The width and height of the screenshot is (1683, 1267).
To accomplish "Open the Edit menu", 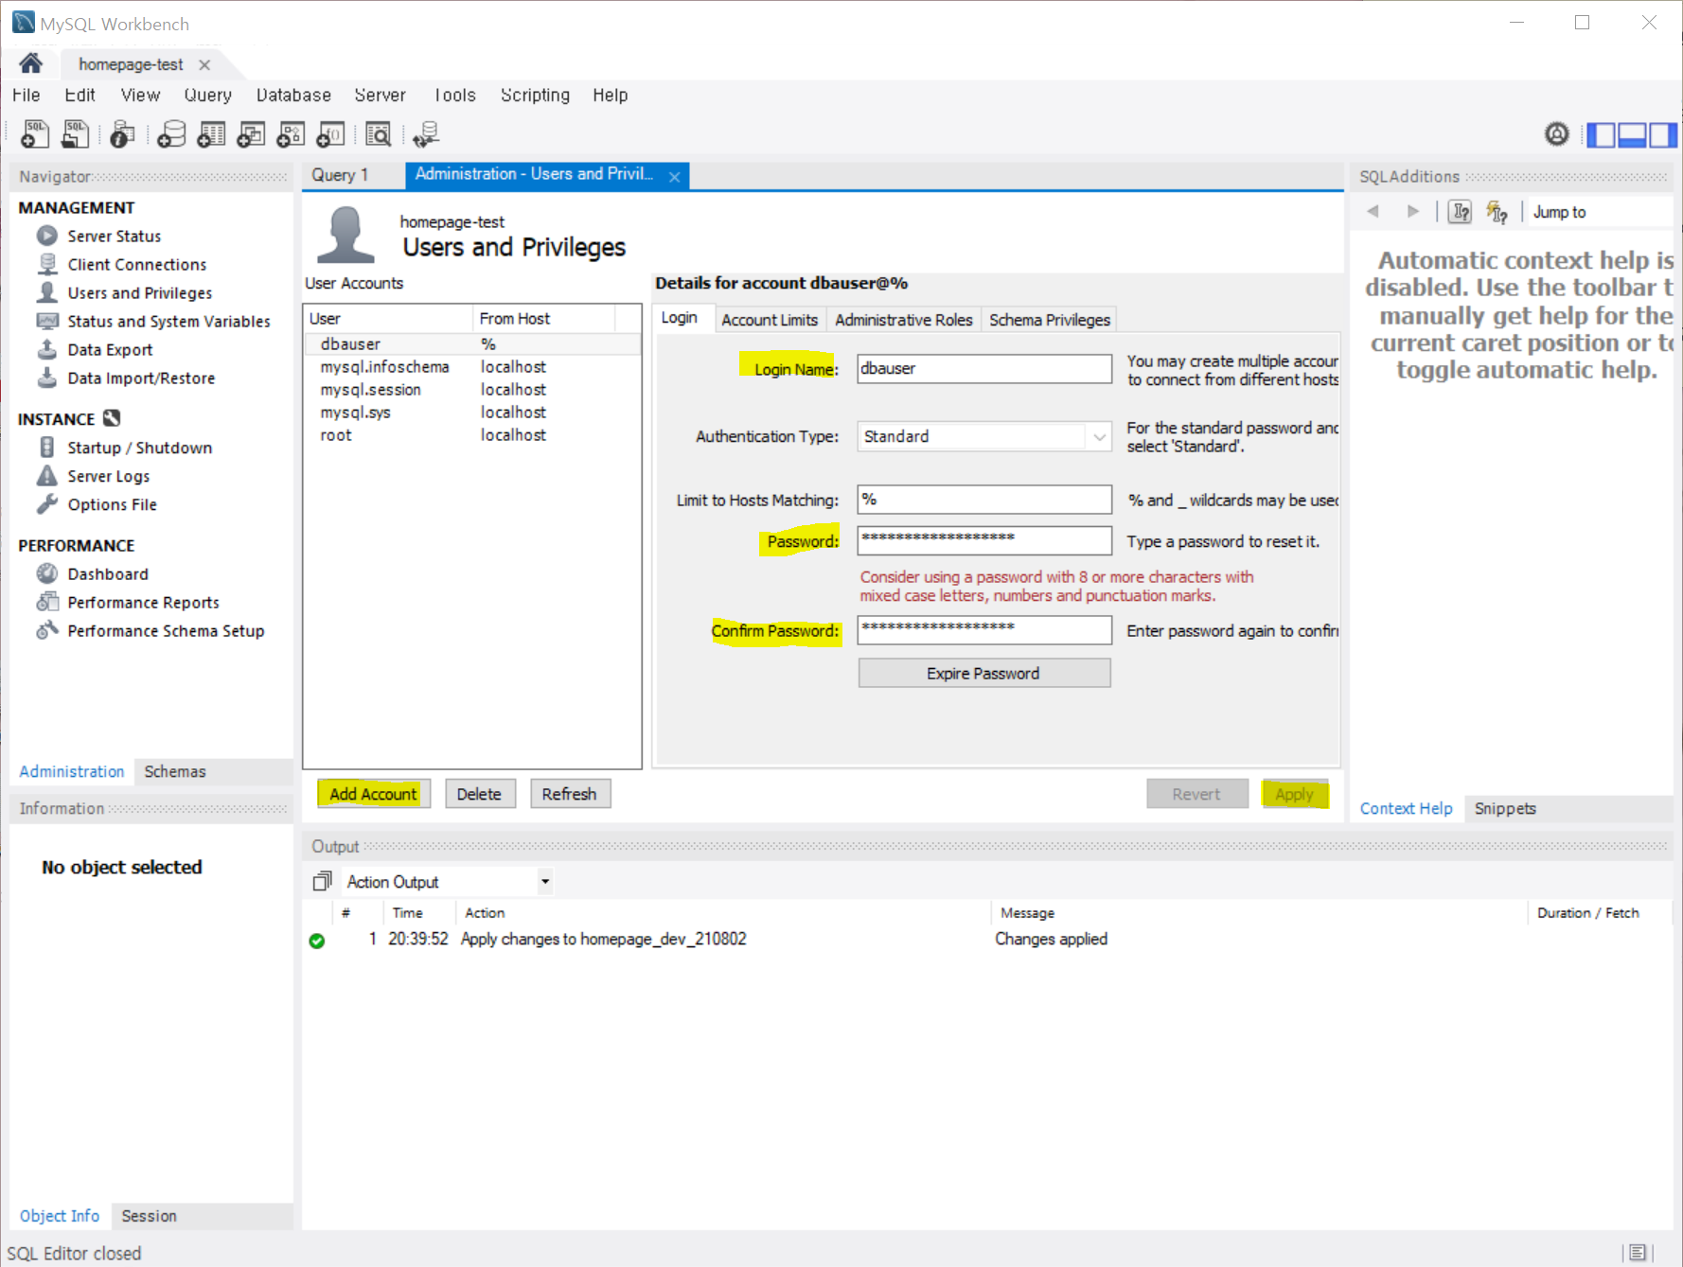I will click(80, 95).
